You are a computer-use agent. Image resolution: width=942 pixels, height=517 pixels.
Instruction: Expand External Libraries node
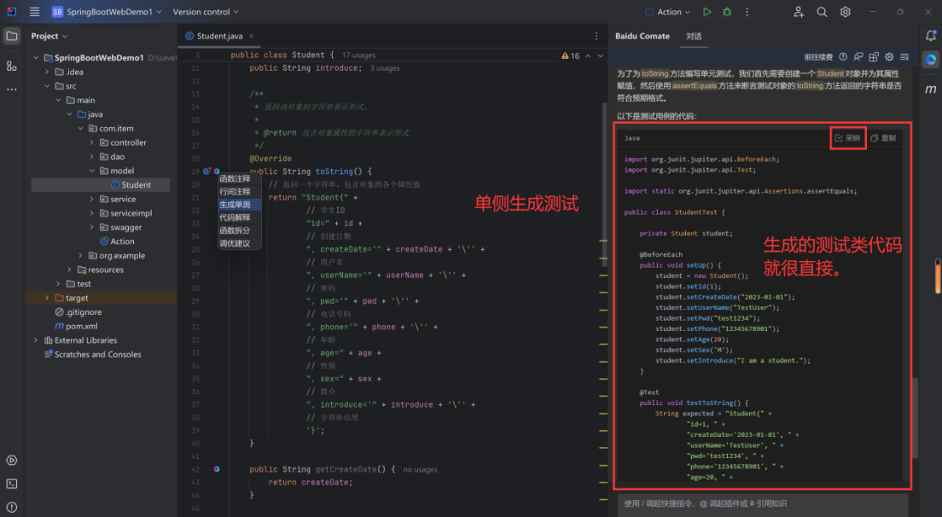(x=36, y=340)
